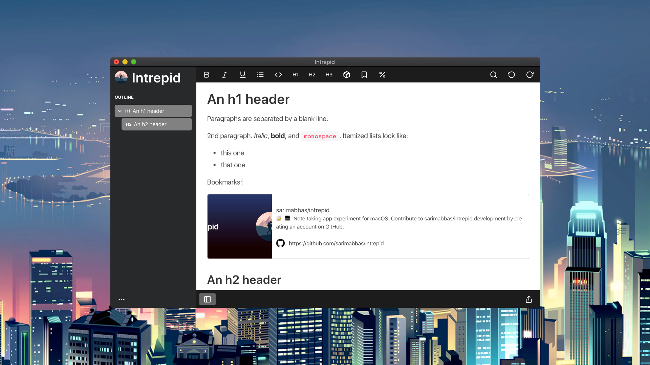
Task: Insert inline code with brackets icon
Action: [x=278, y=75]
